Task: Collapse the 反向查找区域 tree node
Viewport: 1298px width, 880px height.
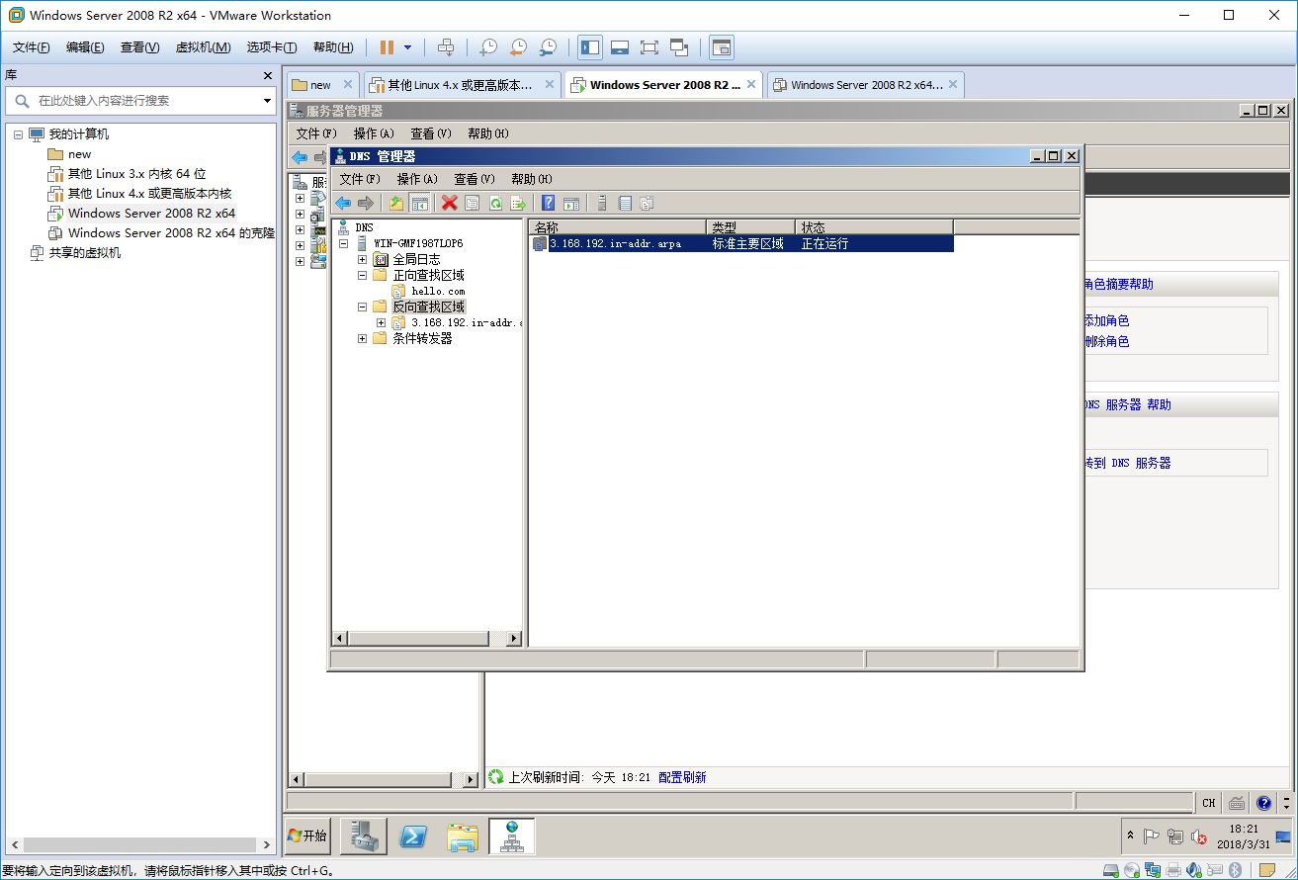Action: [362, 307]
